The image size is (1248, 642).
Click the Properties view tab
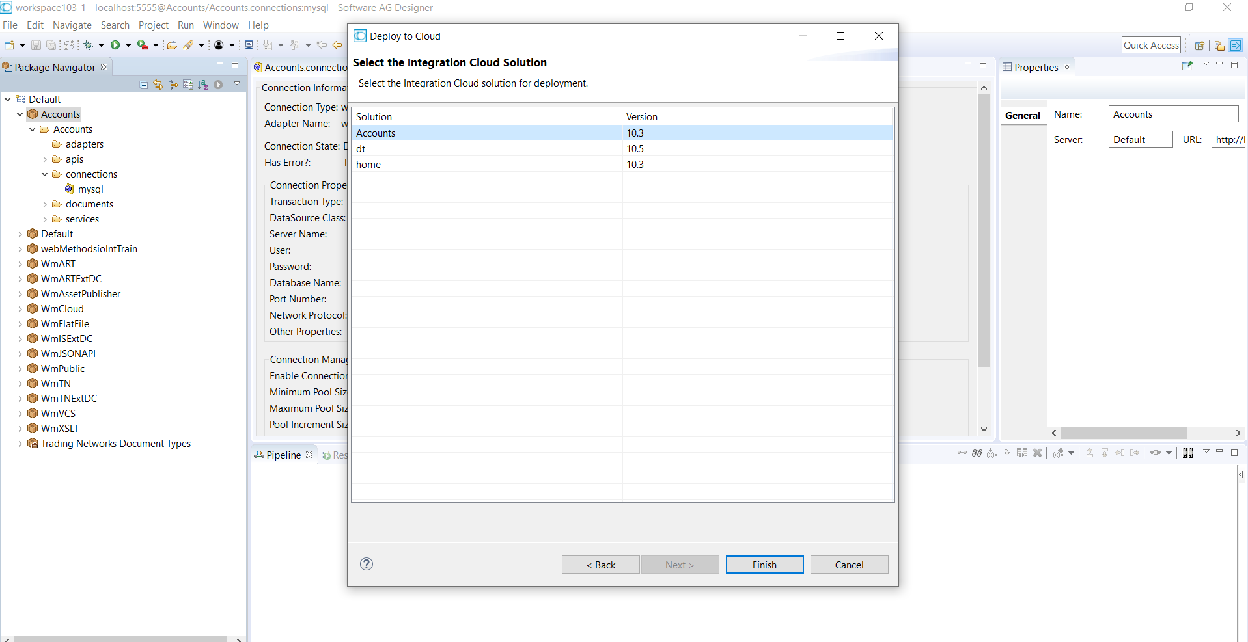pos(1036,67)
